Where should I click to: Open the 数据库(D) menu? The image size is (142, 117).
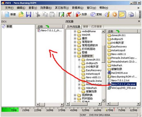pos(78,8)
